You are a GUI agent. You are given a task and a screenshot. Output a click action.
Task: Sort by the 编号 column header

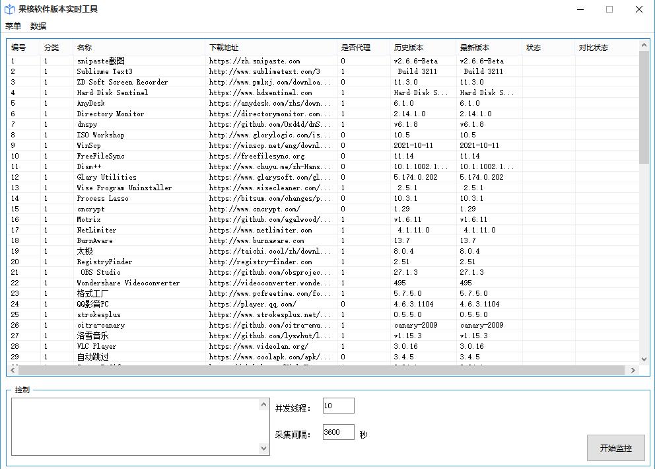click(x=18, y=48)
